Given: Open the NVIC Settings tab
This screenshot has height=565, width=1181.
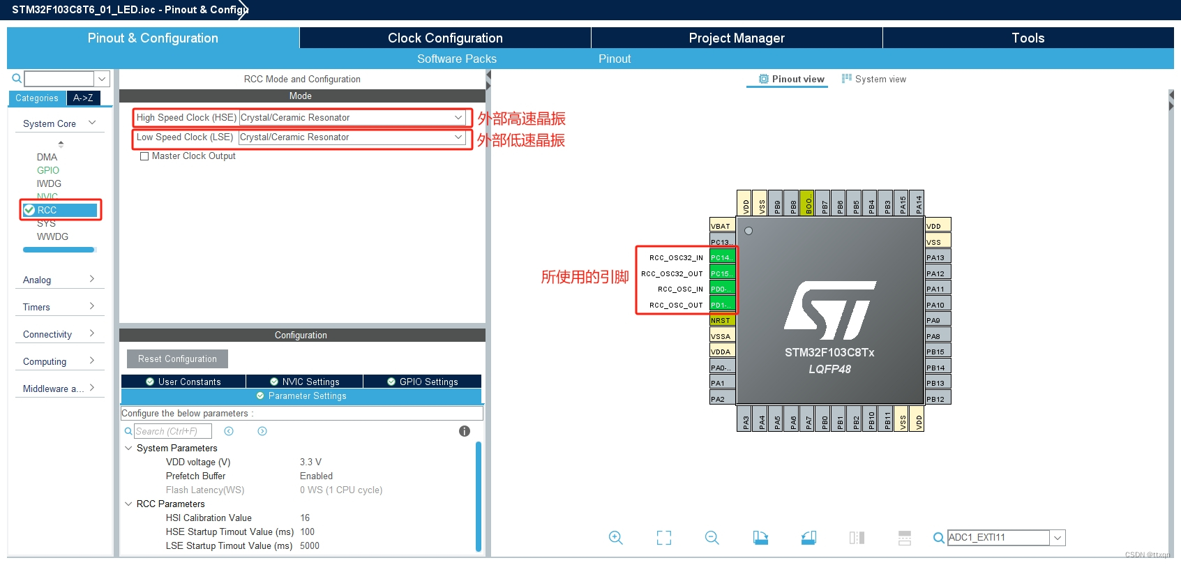Looking at the screenshot, I should point(305,382).
